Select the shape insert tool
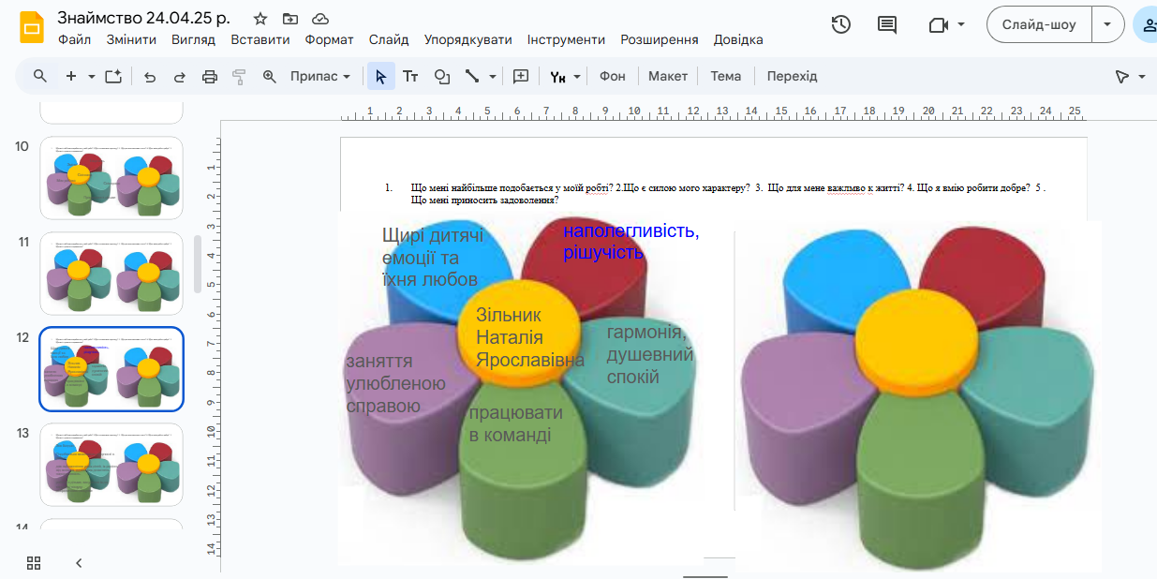The image size is (1157, 579). coord(441,77)
